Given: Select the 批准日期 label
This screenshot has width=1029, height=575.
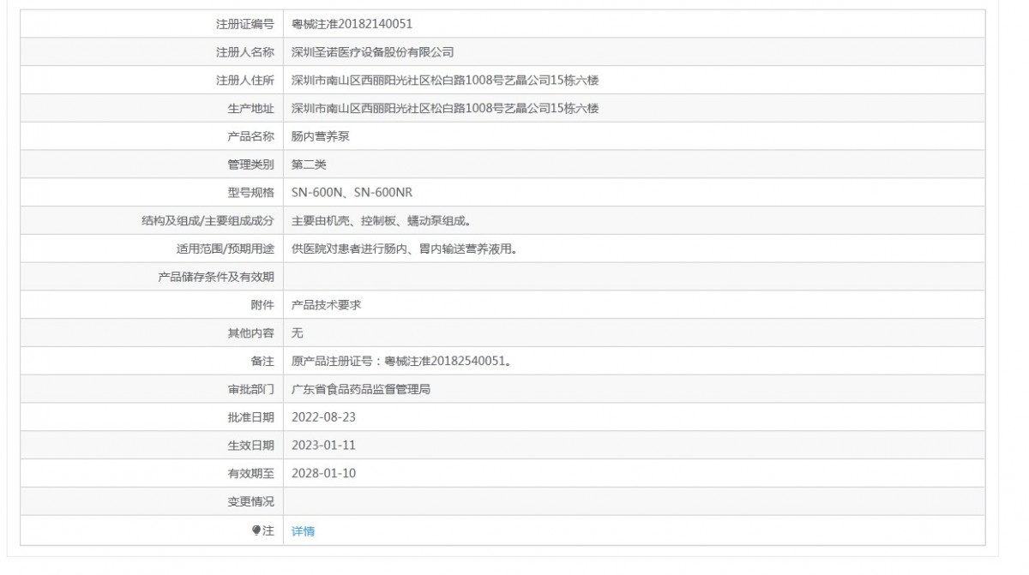Looking at the screenshot, I should [250, 417].
